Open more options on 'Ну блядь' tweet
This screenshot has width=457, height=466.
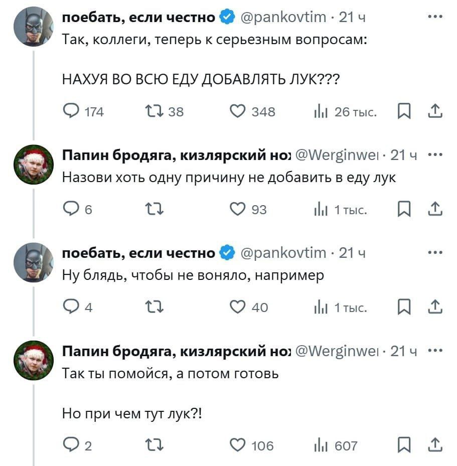click(435, 253)
